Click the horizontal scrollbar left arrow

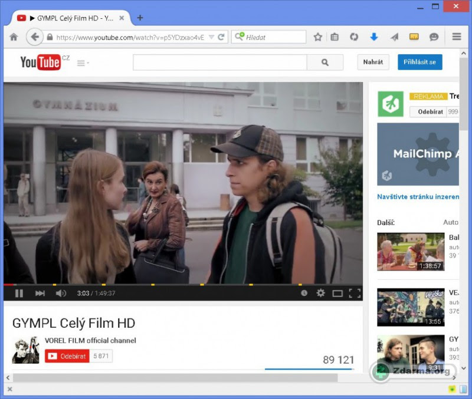pyautogui.click(x=8, y=377)
